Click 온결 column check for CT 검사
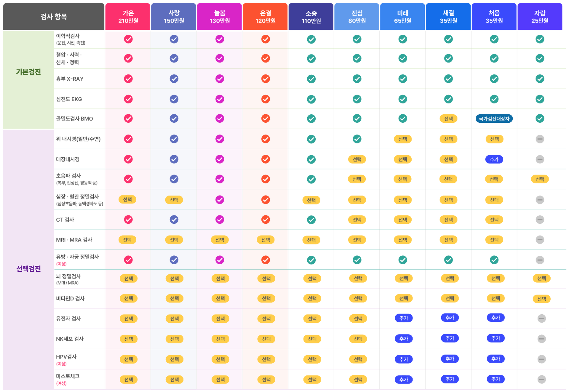The image size is (569, 392). coord(266,220)
